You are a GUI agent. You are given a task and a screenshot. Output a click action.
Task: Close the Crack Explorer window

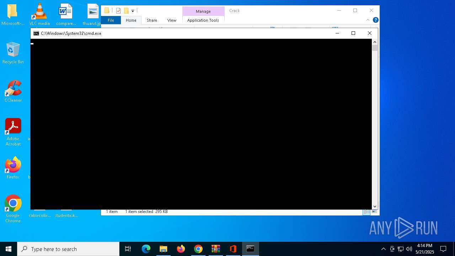click(371, 10)
